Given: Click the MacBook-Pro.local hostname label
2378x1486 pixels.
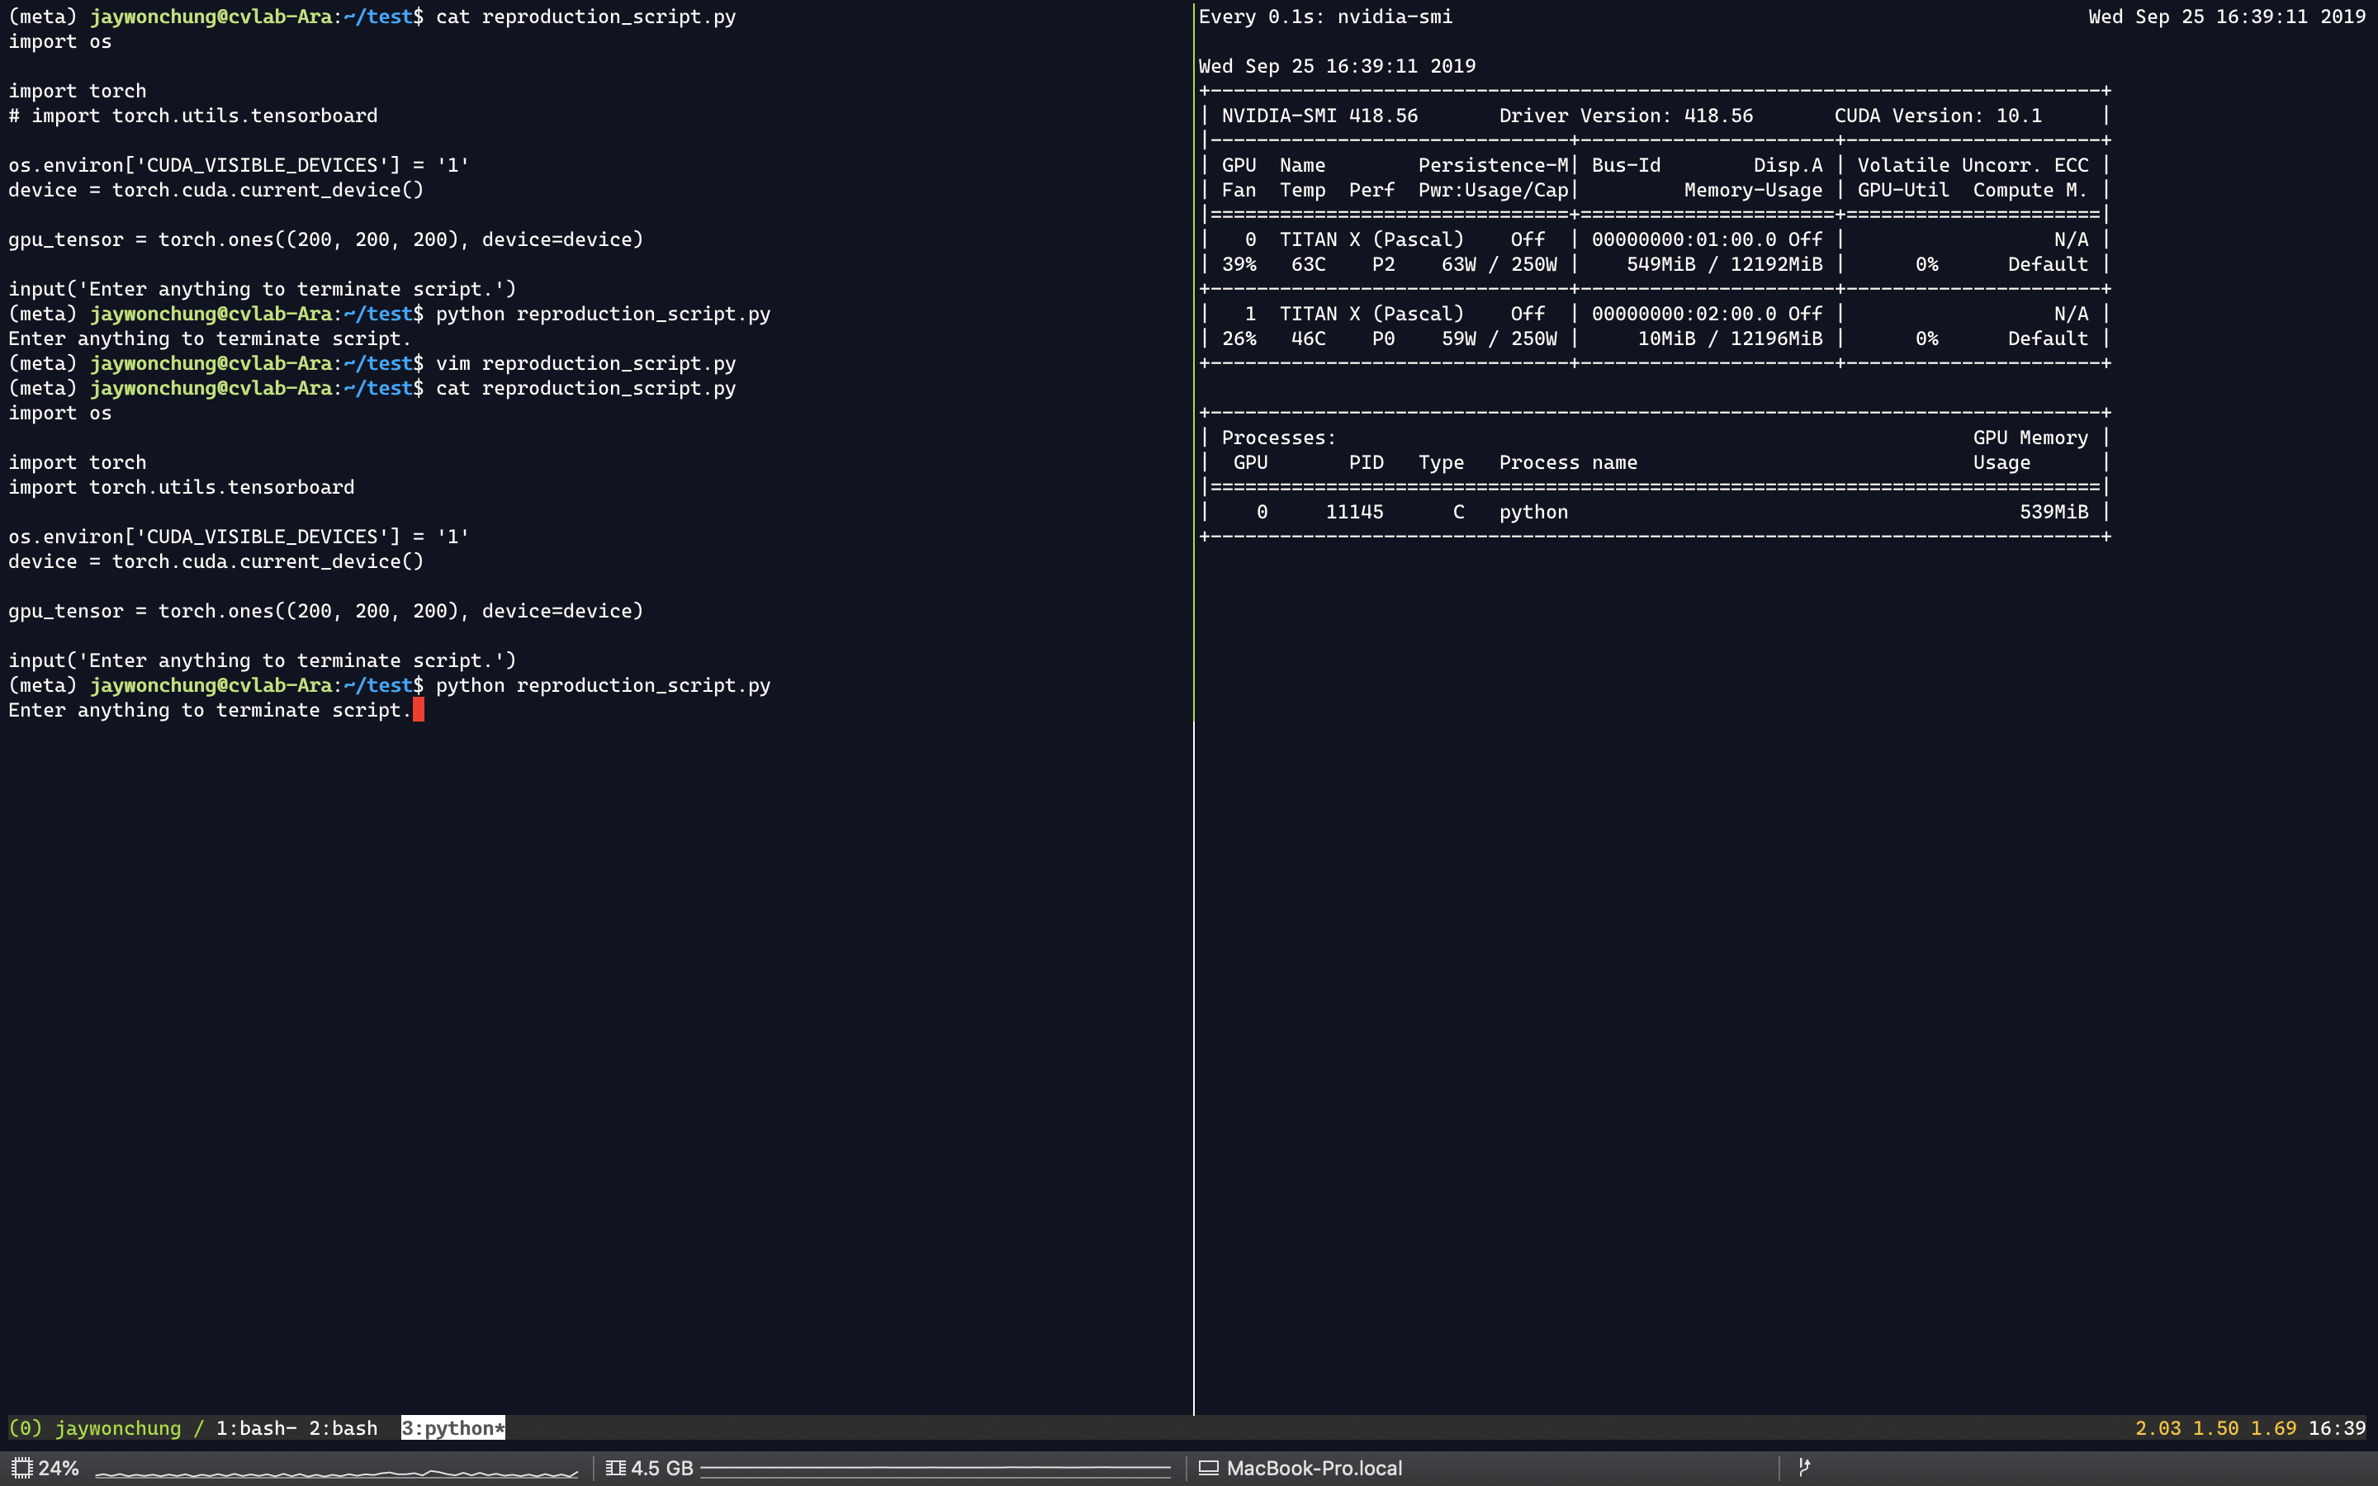Looking at the screenshot, I should click(x=1315, y=1469).
